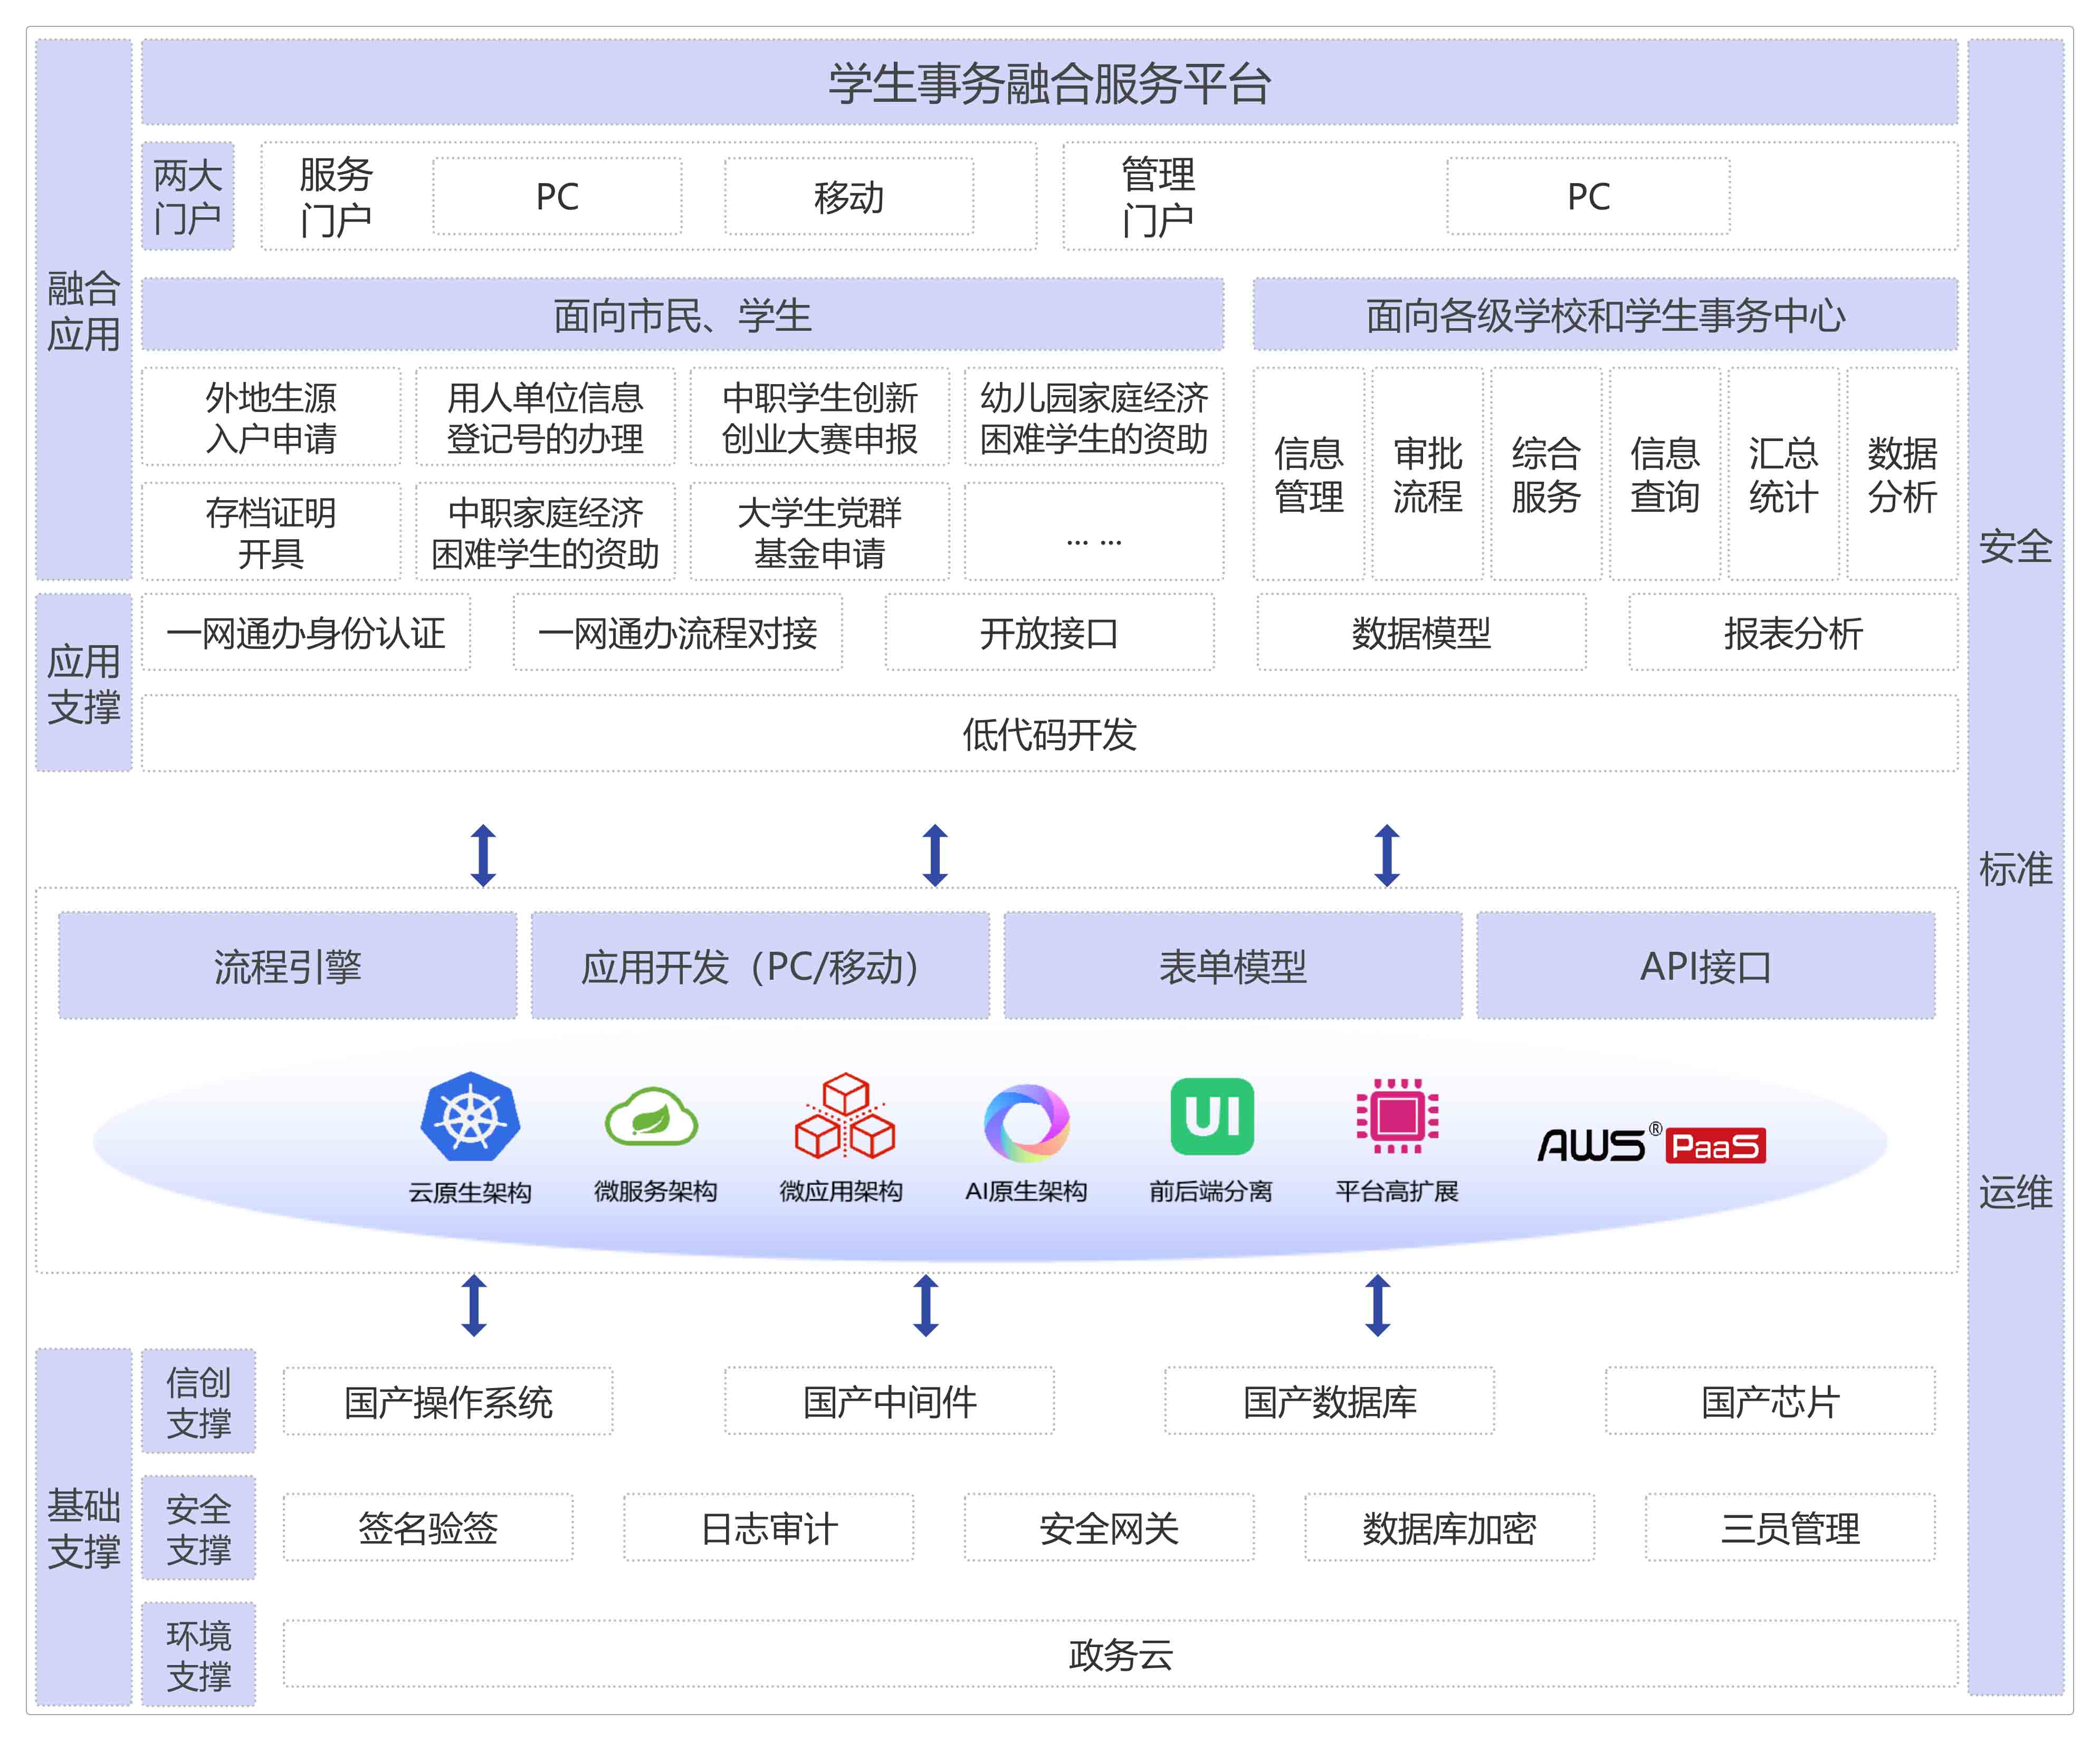Click the 一网通办身份认证 box

click(x=306, y=632)
